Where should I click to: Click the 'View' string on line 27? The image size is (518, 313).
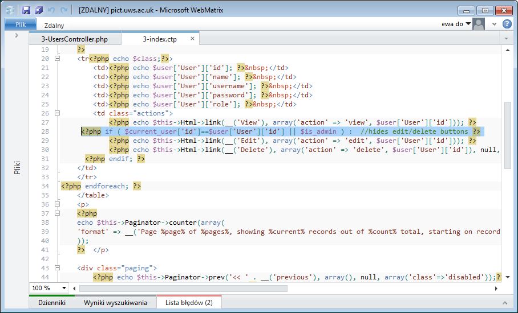click(248, 122)
